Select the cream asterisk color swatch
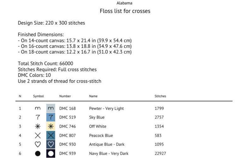Screen dimensions: 242x158 tap(51, 126)
